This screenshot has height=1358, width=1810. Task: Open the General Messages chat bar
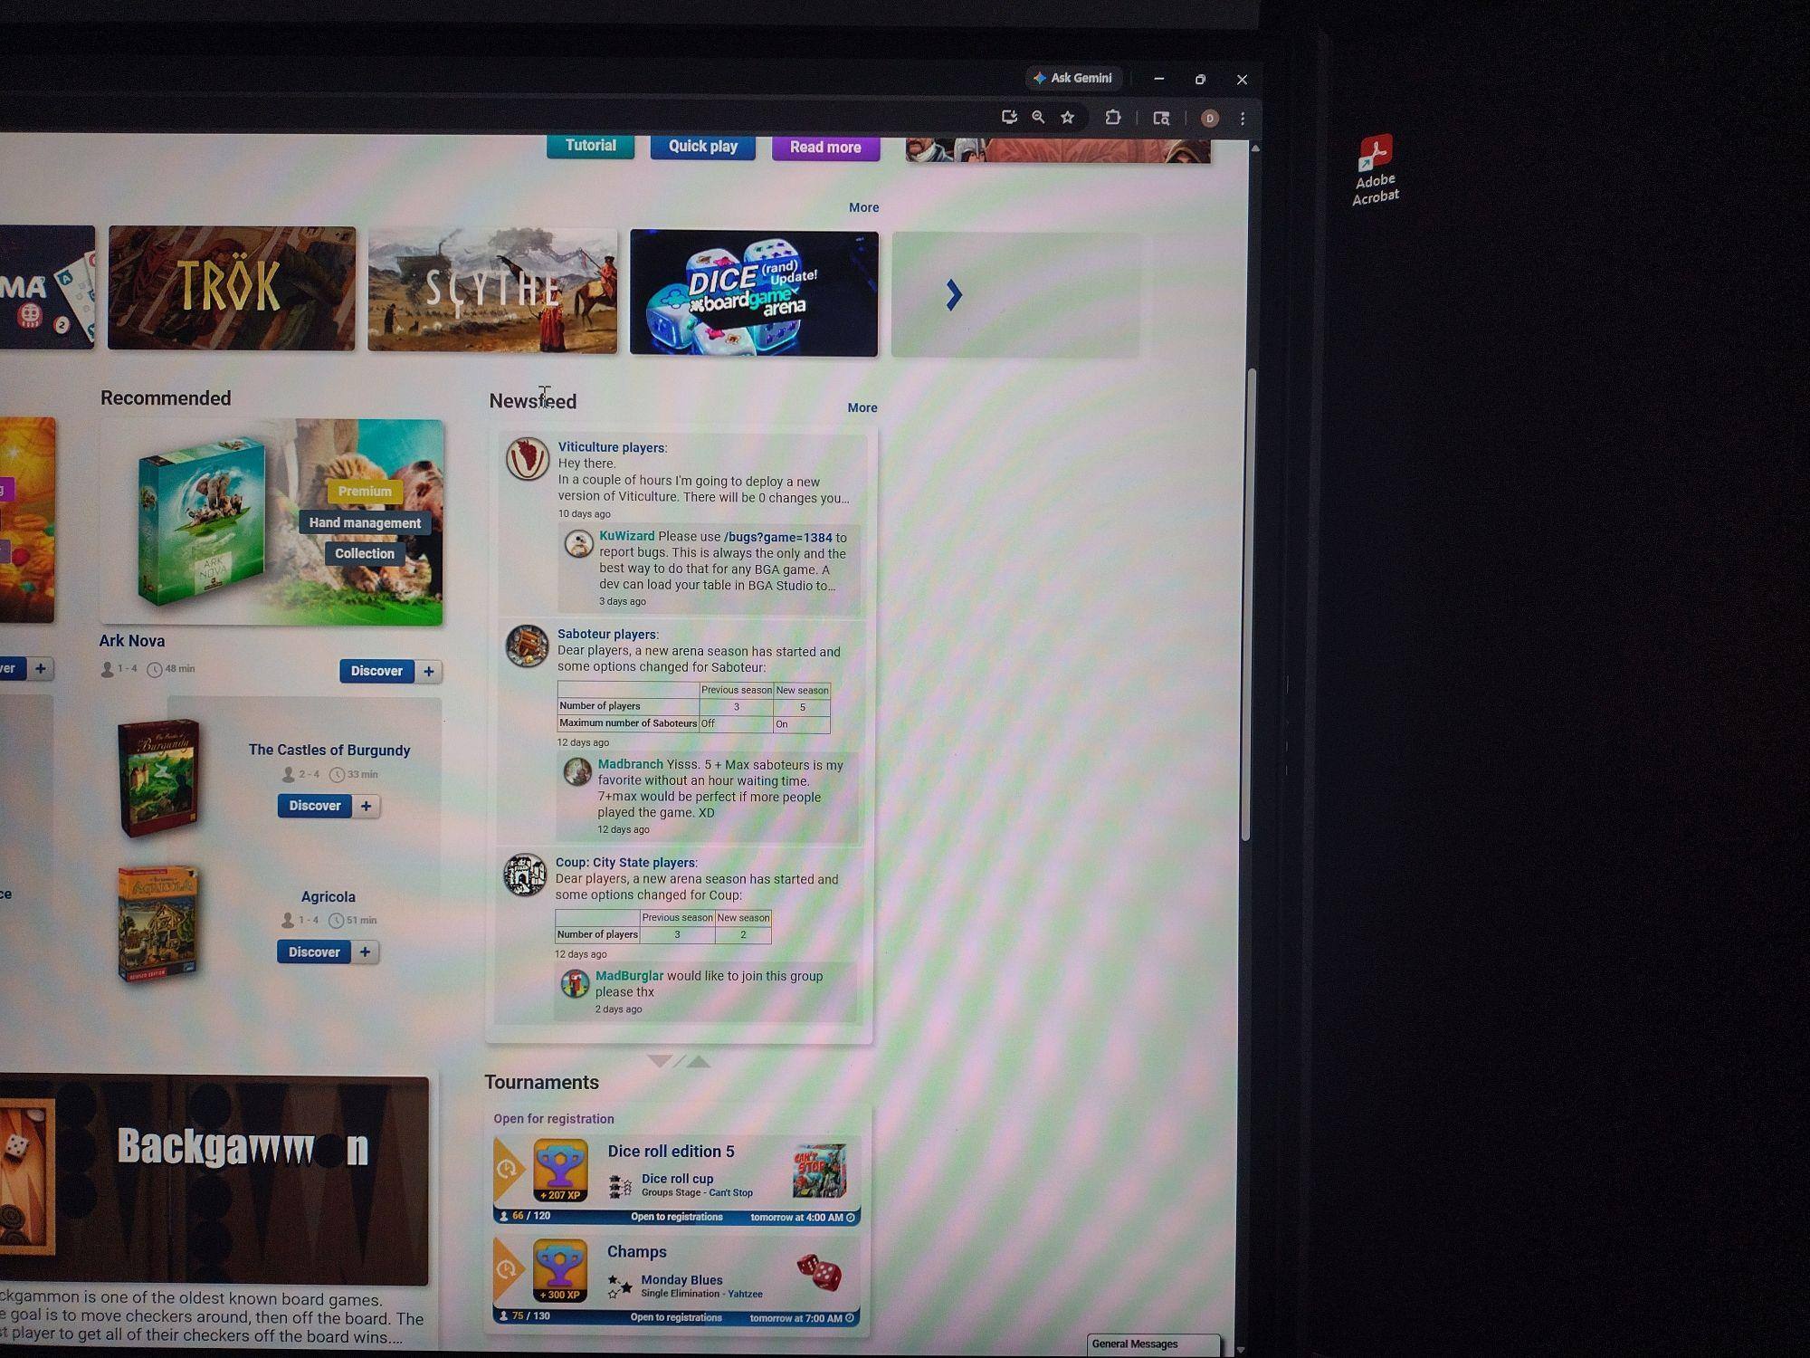(1153, 1344)
